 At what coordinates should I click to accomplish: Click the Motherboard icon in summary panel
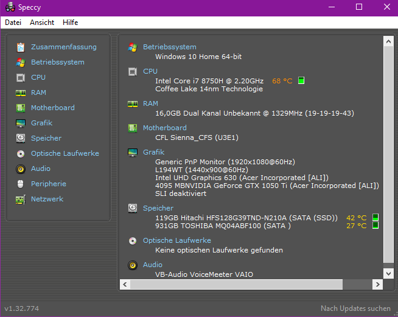click(133, 128)
